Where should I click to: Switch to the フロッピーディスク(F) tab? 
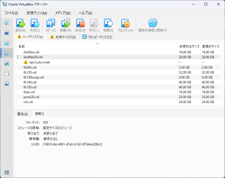97,37
